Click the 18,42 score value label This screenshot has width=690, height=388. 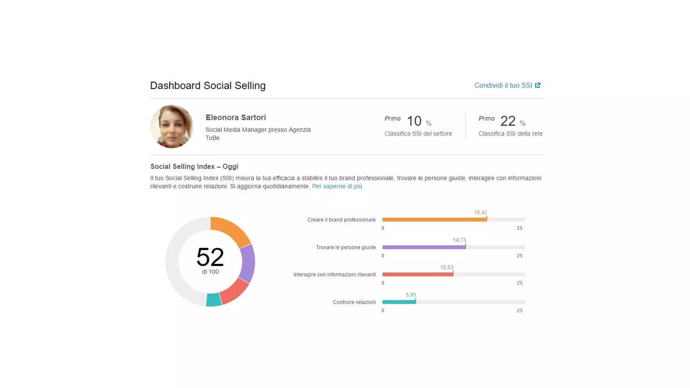tap(480, 213)
